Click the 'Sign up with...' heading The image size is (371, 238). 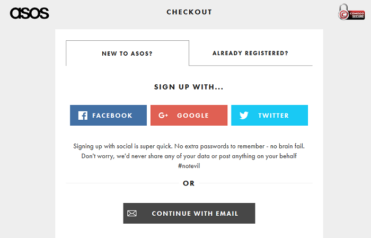coord(189,87)
